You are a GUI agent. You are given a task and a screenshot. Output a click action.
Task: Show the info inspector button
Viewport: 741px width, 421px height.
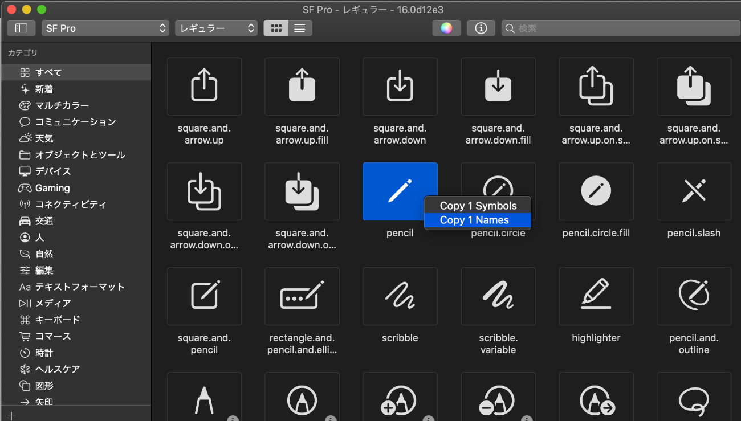click(x=481, y=28)
